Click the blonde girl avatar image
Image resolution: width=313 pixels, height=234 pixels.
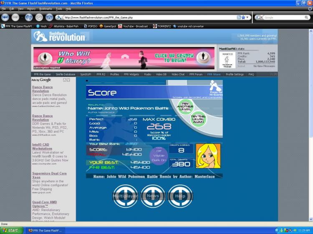[x=208, y=156]
